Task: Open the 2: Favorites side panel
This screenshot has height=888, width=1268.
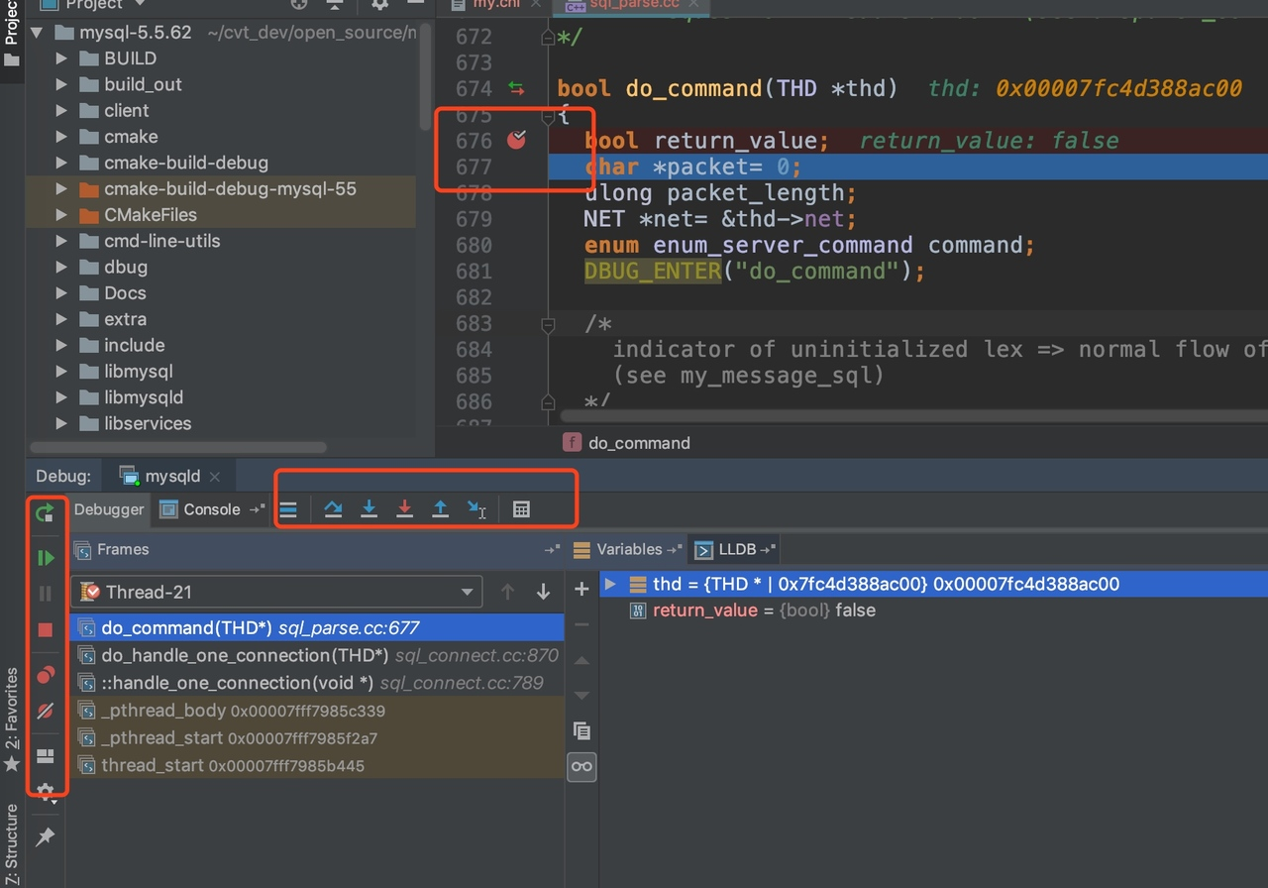Action: click(x=11, y=720)
